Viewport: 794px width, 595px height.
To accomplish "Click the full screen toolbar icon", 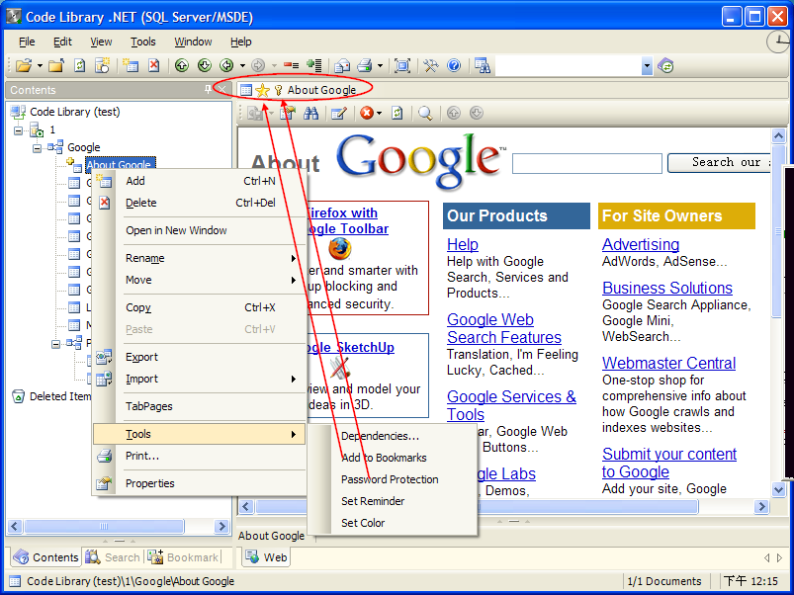I will [x=402, y=66].
